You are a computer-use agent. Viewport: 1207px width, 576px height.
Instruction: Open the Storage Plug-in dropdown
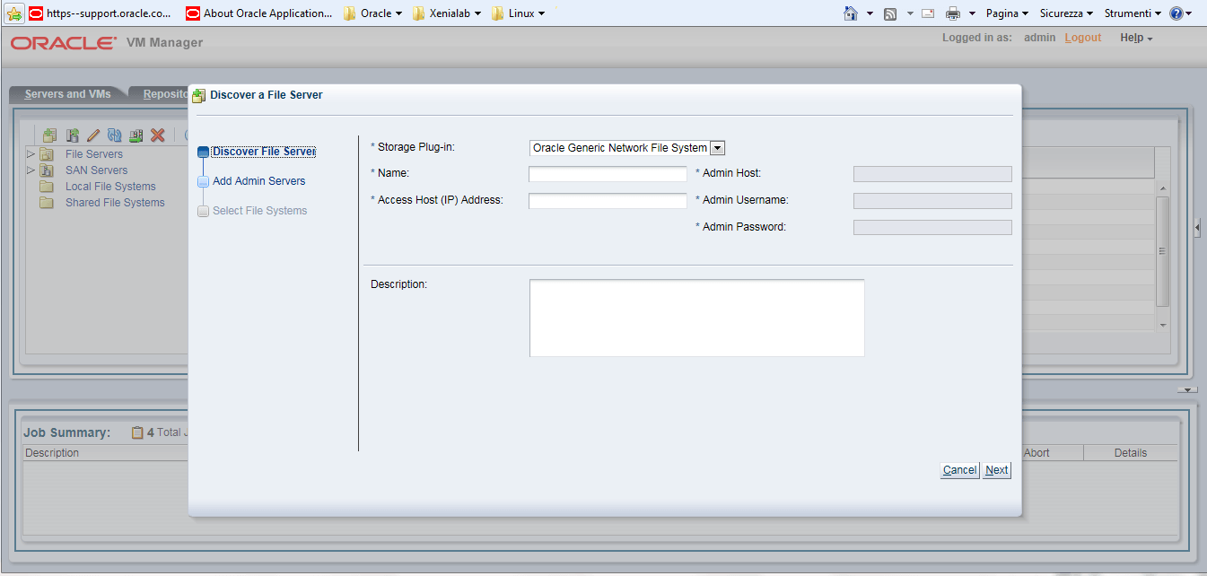click(x=718, y=148)
